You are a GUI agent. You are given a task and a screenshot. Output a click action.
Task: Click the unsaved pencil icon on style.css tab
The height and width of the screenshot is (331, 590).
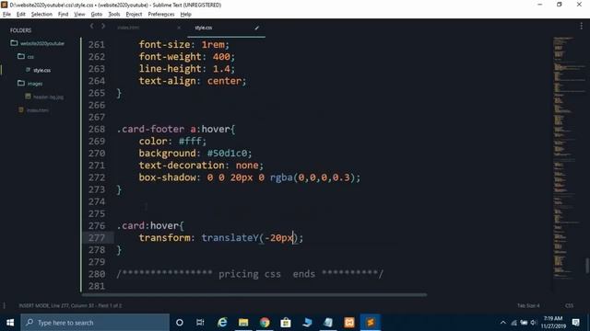256,28
